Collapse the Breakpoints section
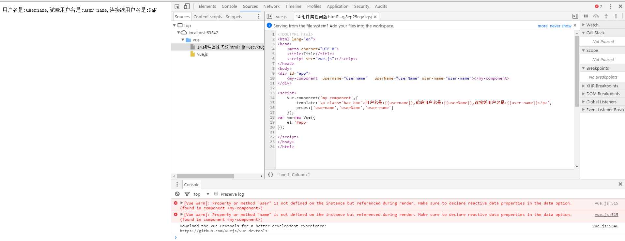625x241 pixels. pyautogui.click(x=583, y=68)
